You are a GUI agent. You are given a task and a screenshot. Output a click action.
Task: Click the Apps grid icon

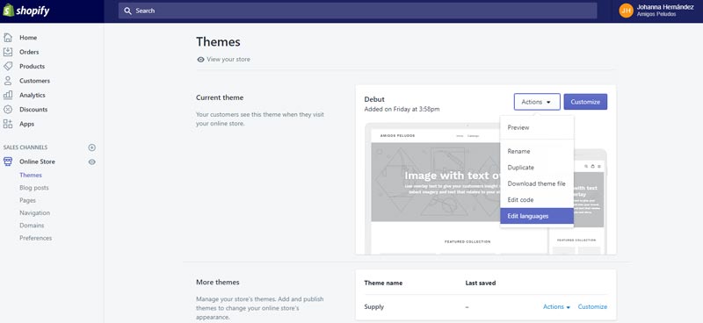point(8,124)
